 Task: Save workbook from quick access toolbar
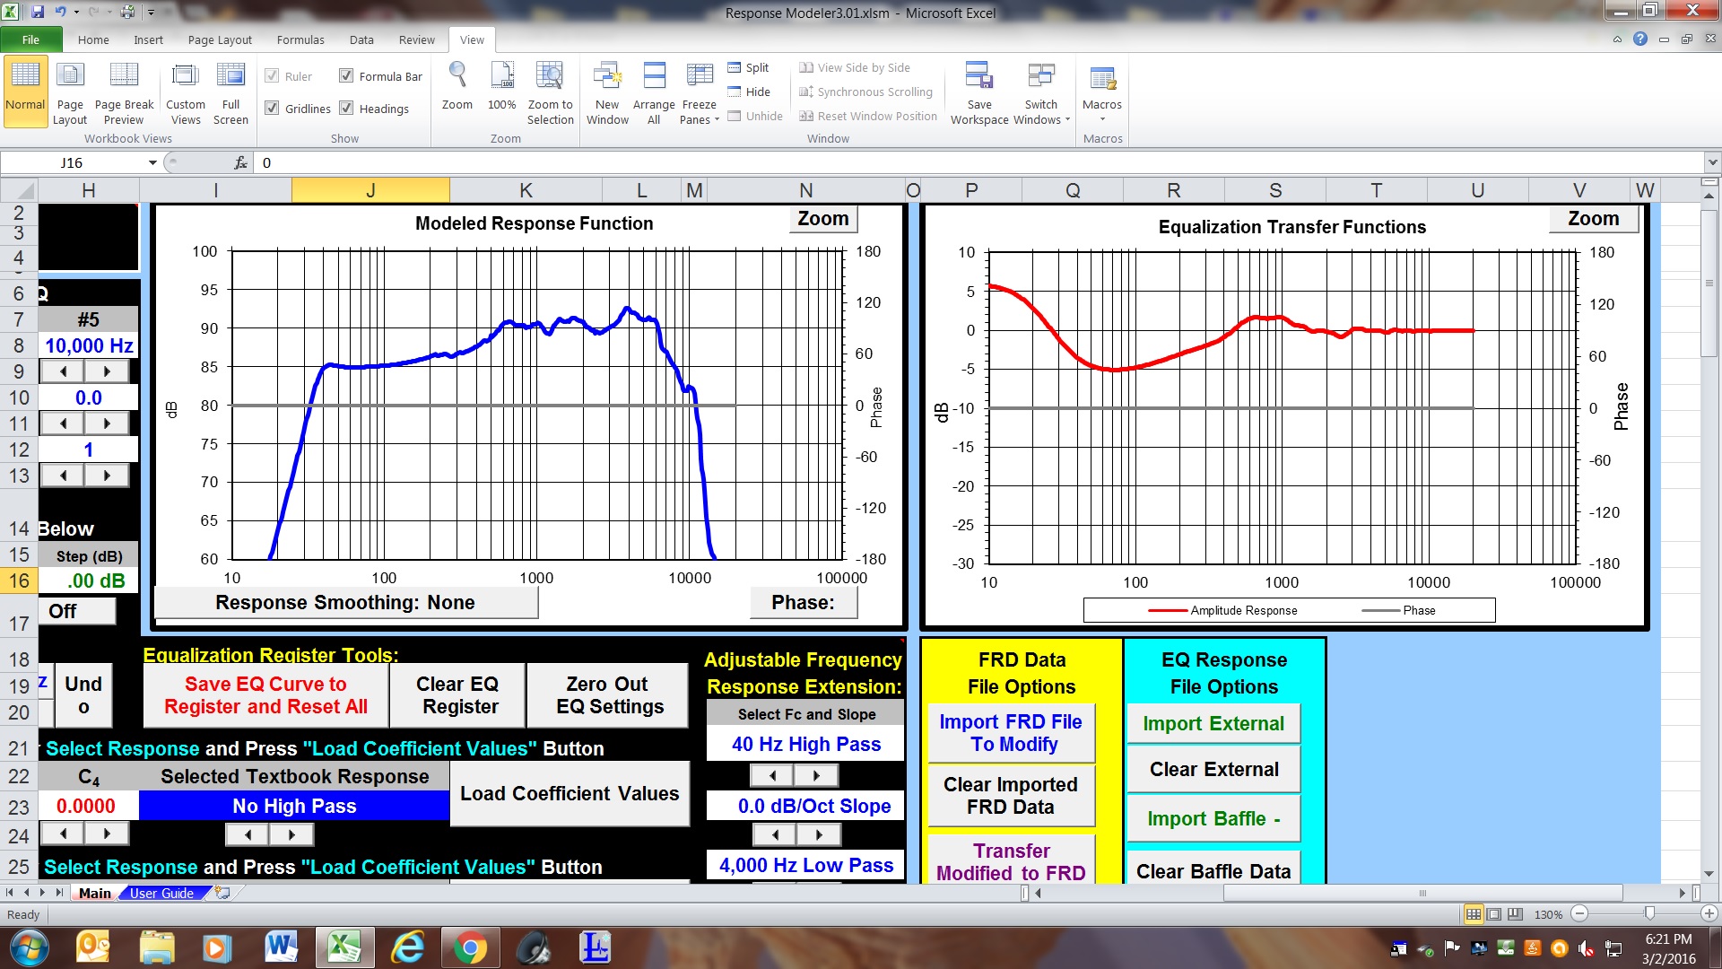[38, 12]
